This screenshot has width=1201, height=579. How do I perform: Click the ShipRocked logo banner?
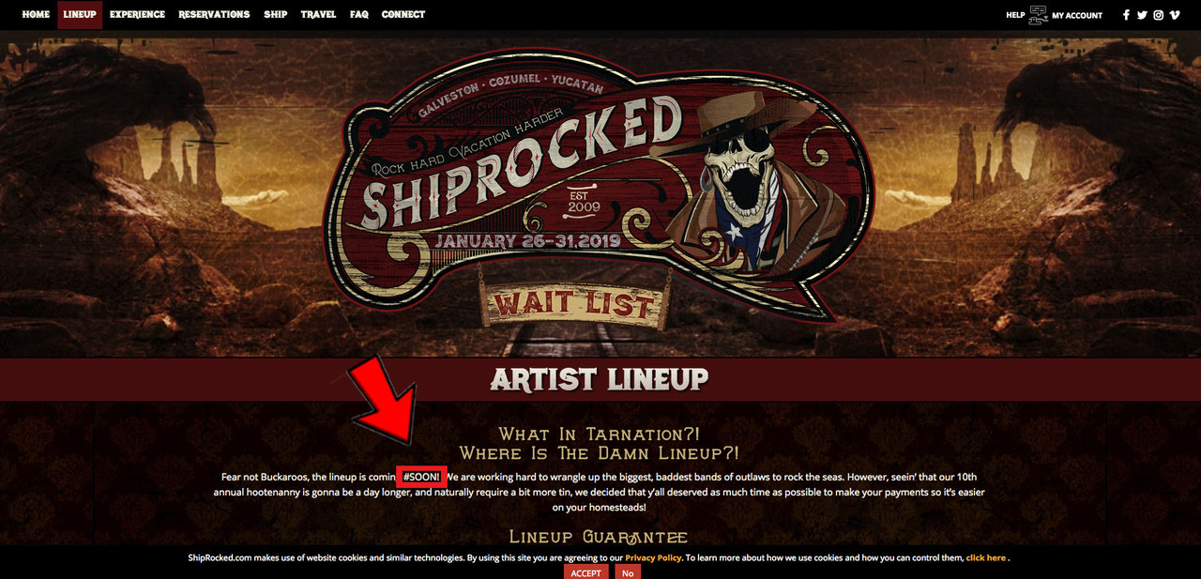[x=600, y=178]
